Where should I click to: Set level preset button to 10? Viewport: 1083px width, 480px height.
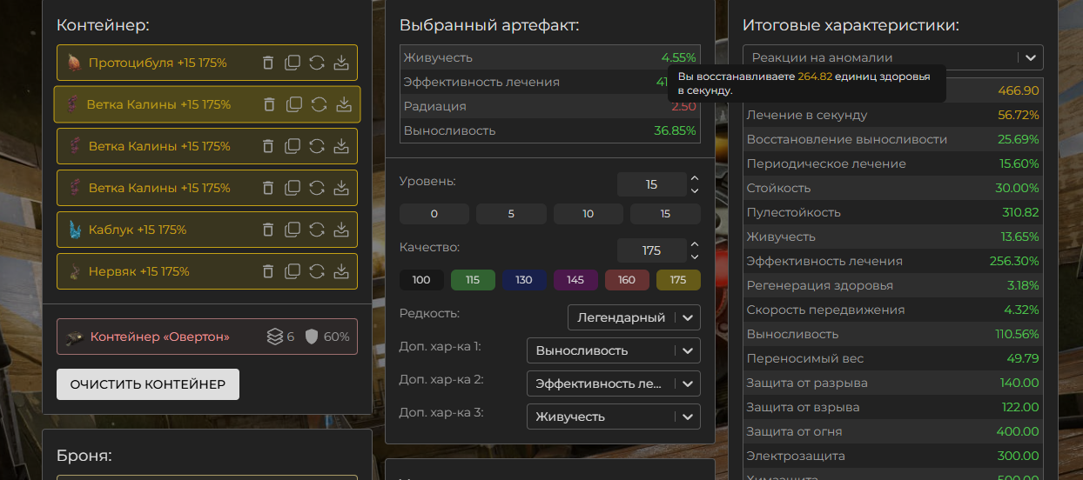coord(588,214)
